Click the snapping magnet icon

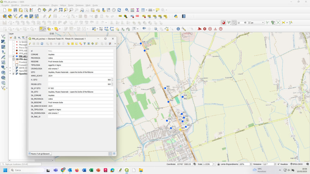pyautogui.click(x=223, y=23)
